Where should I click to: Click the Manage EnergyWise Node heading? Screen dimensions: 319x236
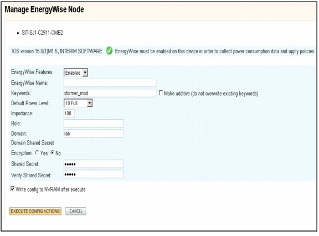[44, 9]
